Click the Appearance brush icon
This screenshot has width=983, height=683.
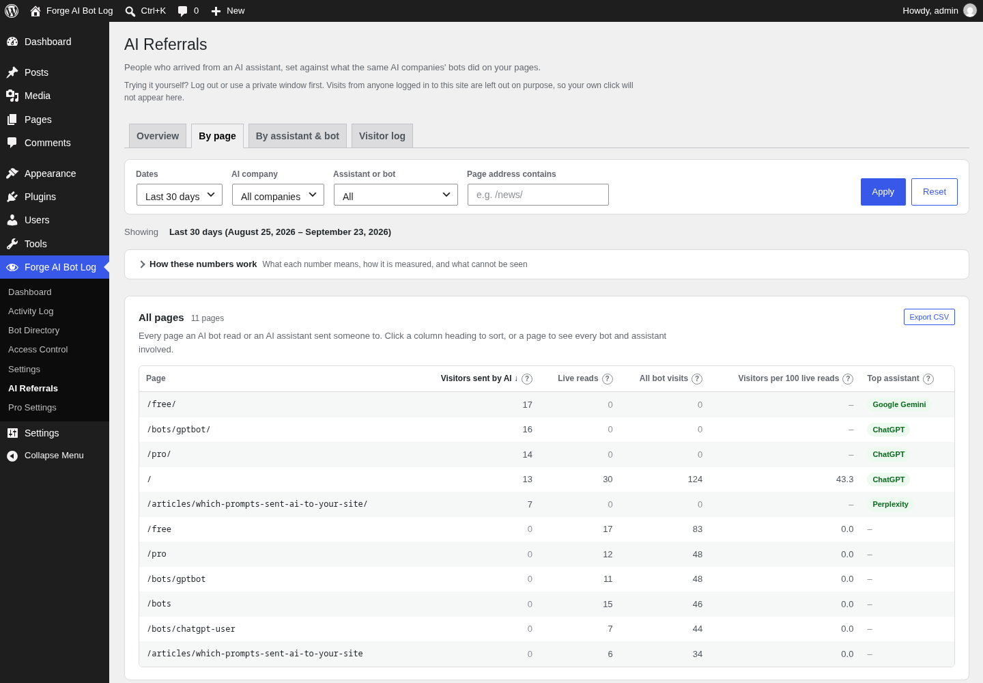coord(12,173)
